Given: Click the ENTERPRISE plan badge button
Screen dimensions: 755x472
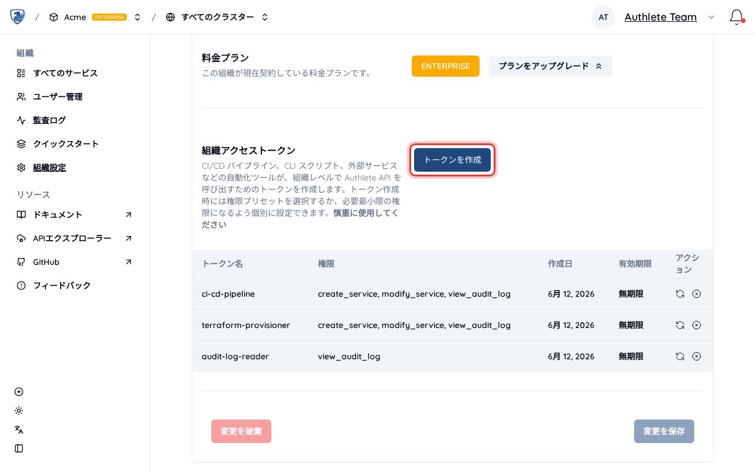Looking at the screenshot, I should pyautogui.click(x=445, y=66).
